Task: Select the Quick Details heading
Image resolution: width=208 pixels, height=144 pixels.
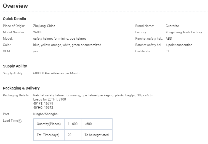Action: point(14,19)
